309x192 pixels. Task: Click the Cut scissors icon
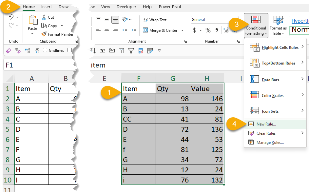[x=44, y=17]
